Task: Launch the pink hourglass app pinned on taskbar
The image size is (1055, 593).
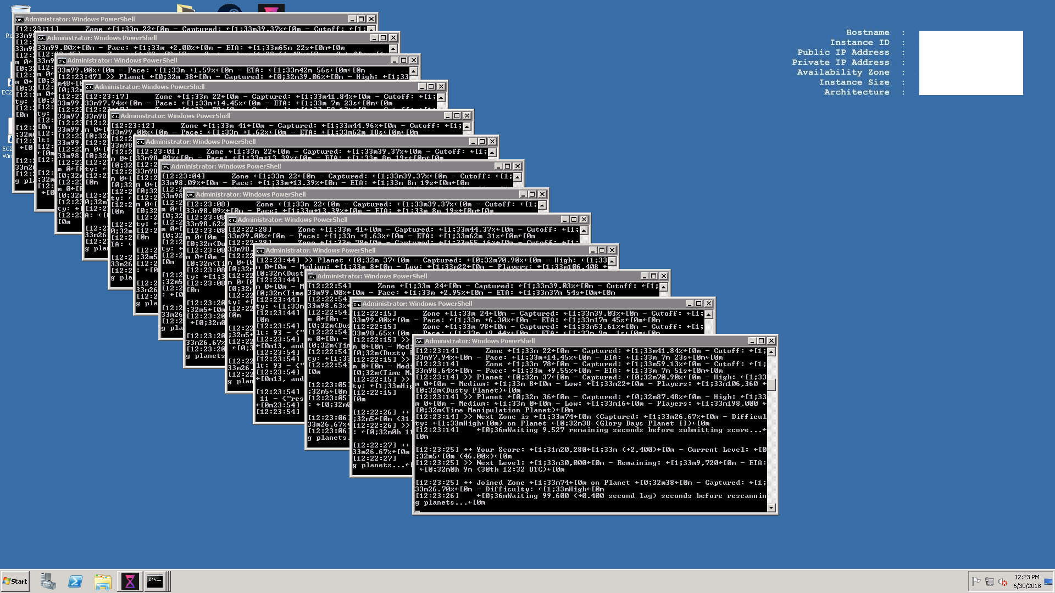Action: coord(130,581)
